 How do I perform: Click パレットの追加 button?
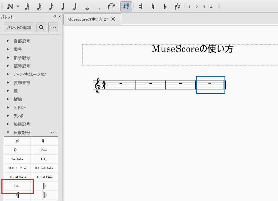pos(19,27)
